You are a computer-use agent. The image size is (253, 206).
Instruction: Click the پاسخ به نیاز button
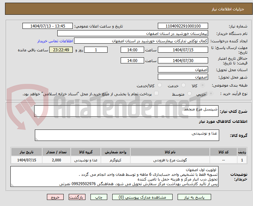tap(194, 197)
